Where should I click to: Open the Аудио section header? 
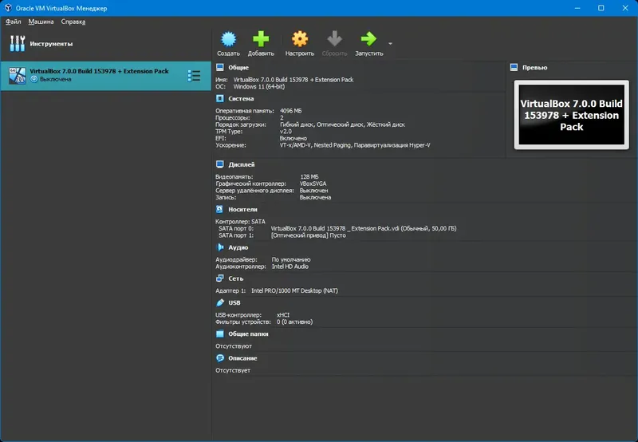coord(238,247)
